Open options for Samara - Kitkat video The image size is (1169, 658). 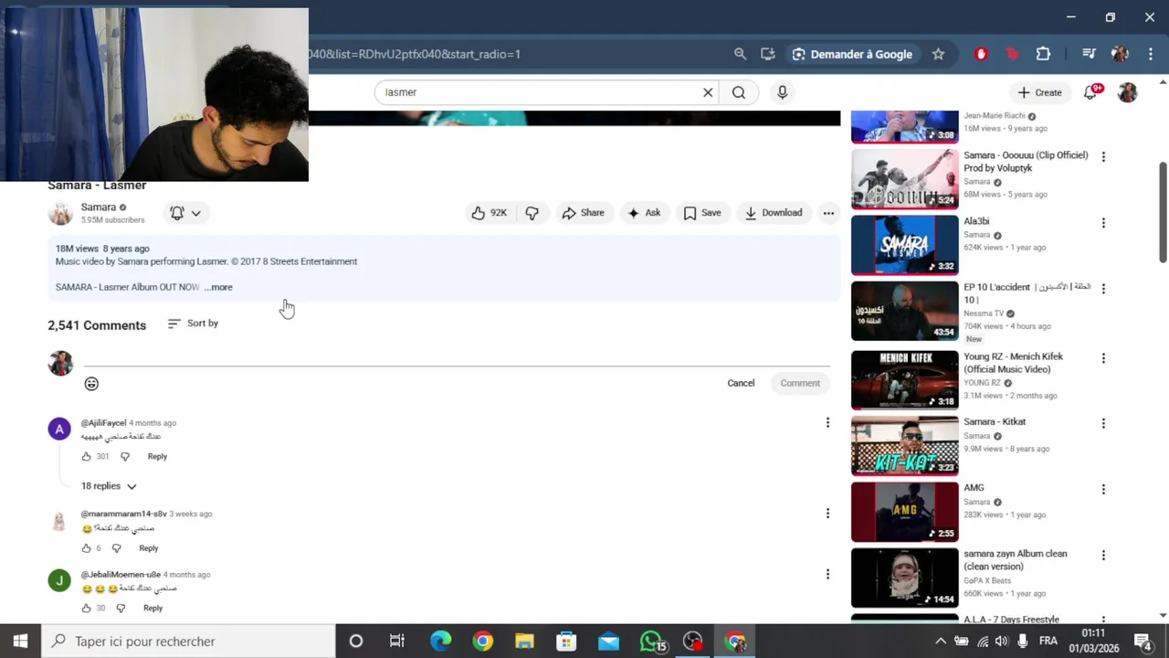1103,423
